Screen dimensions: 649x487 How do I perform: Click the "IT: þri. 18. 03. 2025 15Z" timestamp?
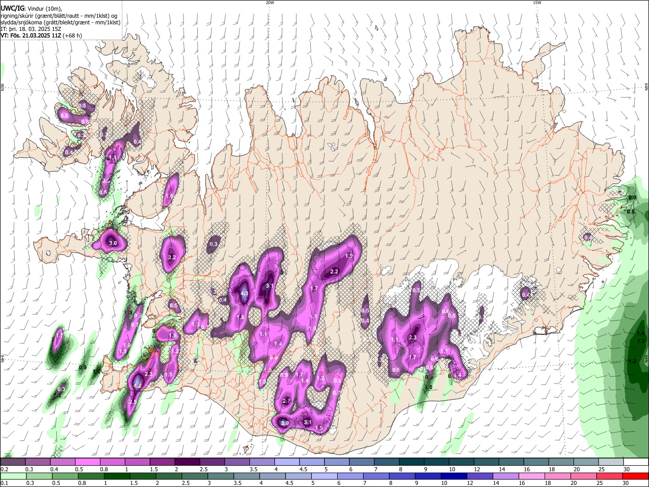click(x=31, y=29)
